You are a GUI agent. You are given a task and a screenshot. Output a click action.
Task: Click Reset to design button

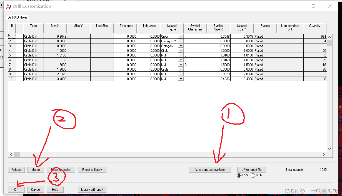tap(61, 170)
